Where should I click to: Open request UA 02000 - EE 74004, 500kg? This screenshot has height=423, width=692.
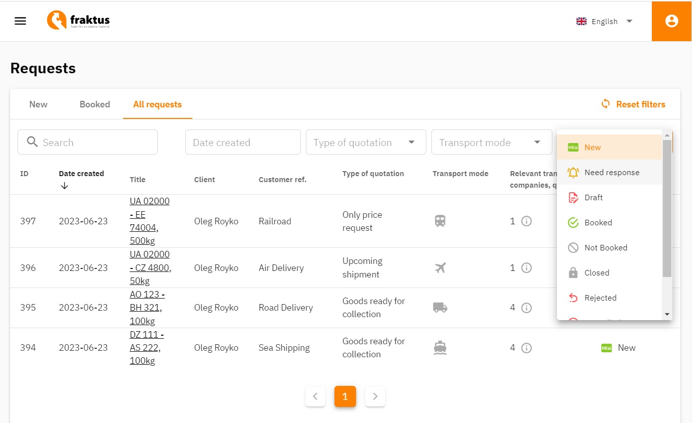point(150,221)
